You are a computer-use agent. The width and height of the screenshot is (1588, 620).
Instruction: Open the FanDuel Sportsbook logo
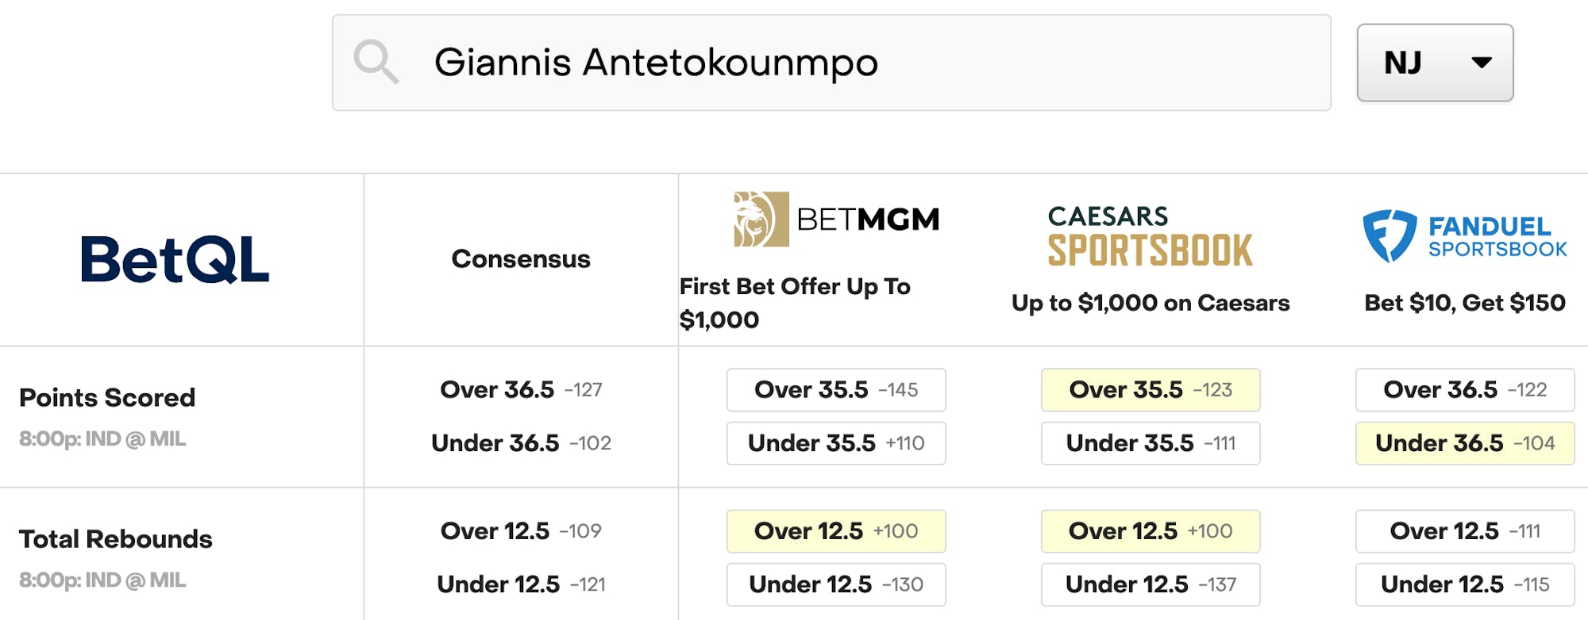coord(1465,236)
